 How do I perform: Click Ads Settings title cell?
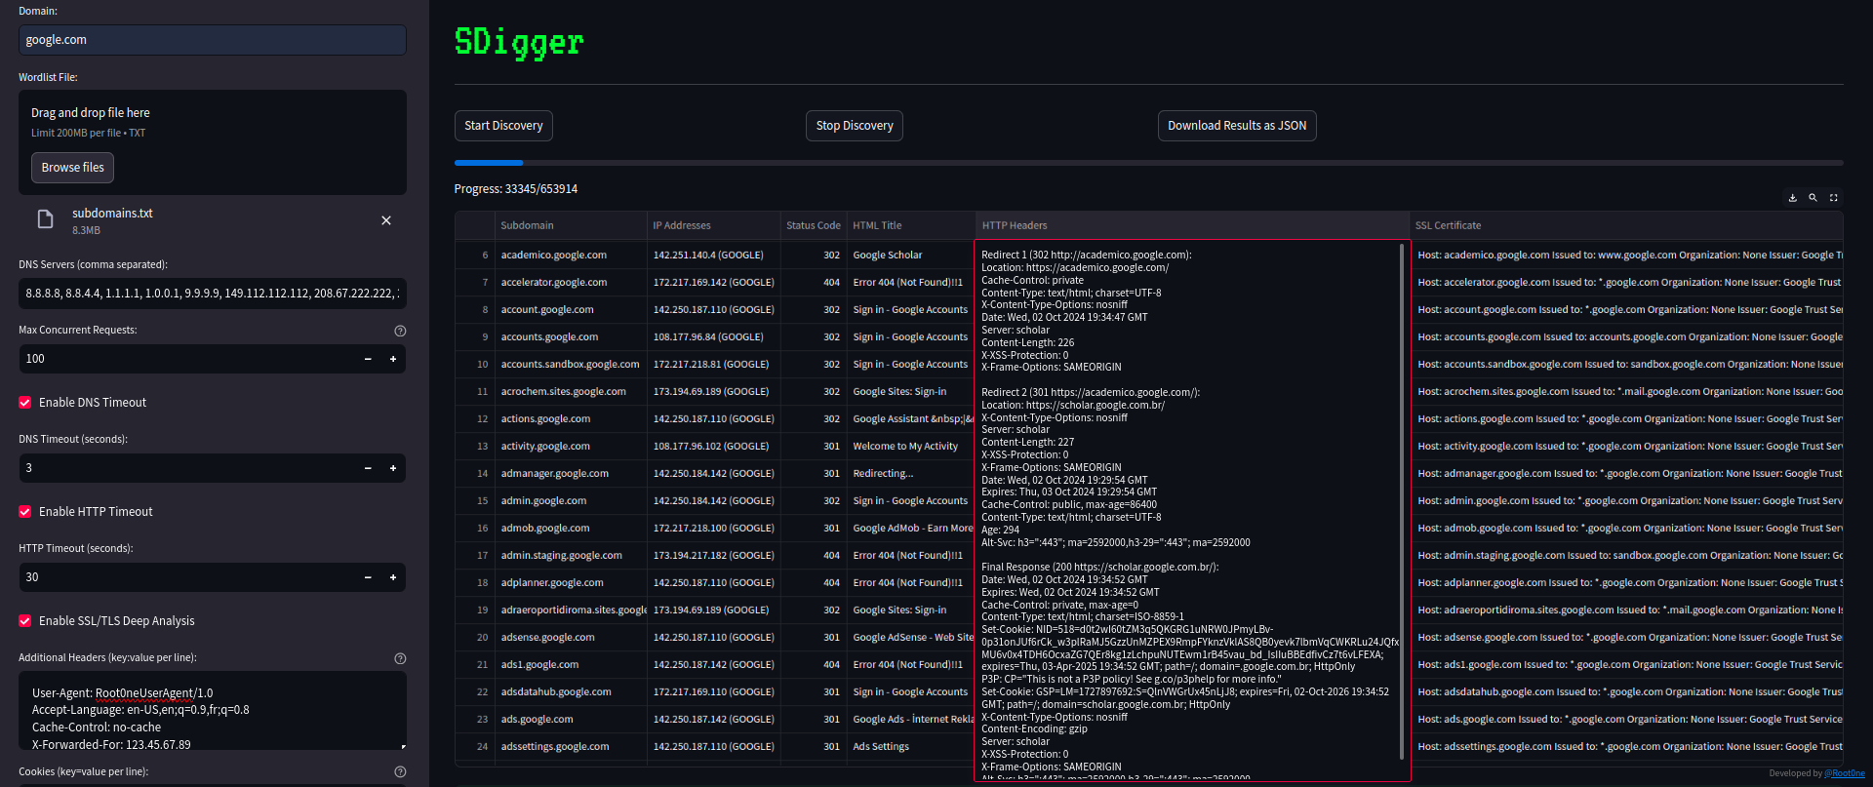(x=910, y=746)
